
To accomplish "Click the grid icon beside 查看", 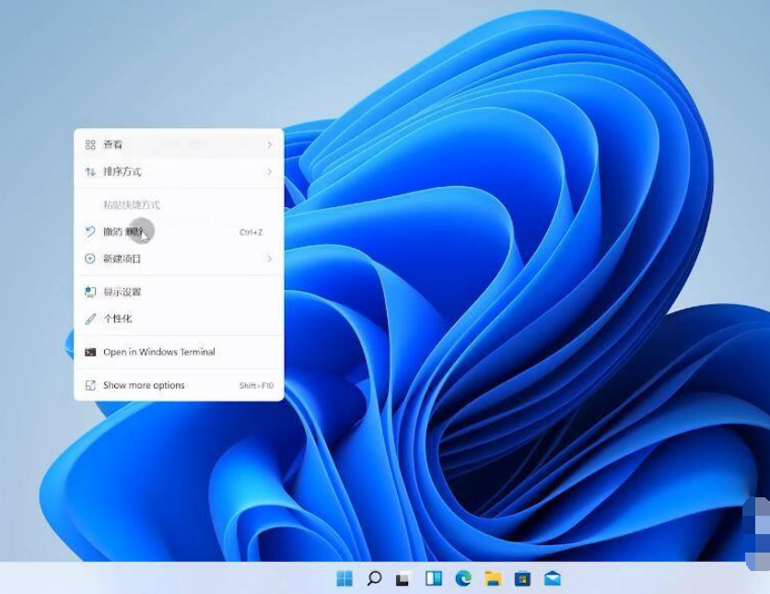I will point(90,145).
